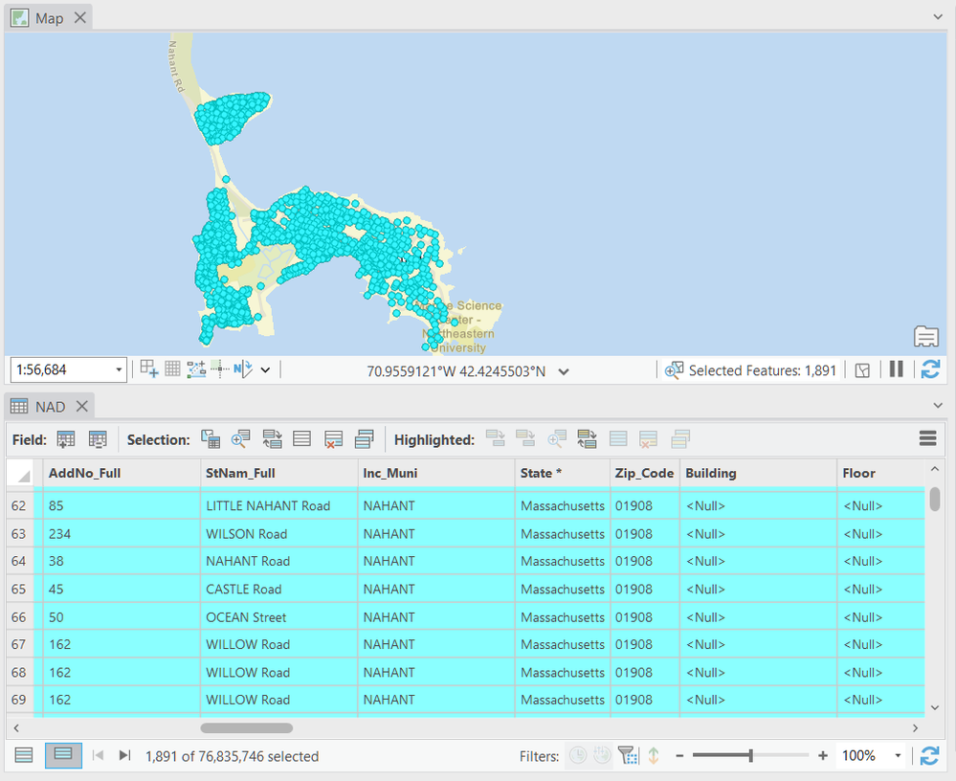
Task: Sort by the AddNo_Full column header
Action: coord(122,473)
